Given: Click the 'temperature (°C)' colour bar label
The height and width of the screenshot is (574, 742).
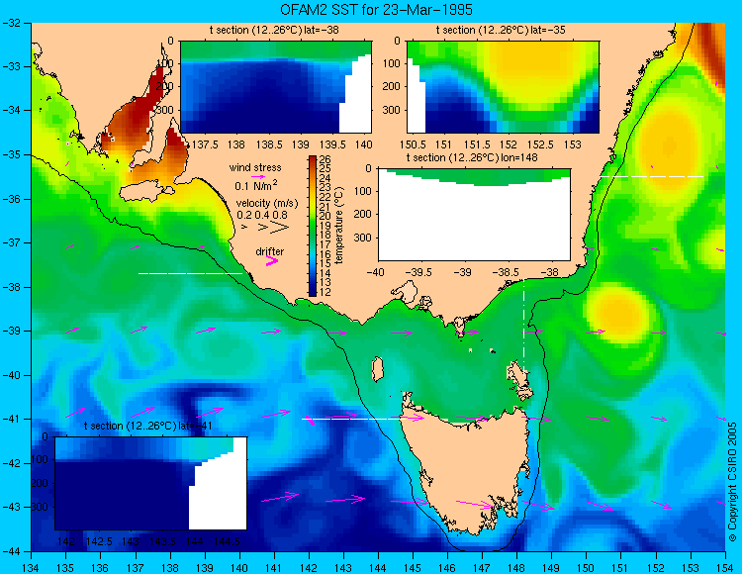Looking at the screenshot, I should (x=338, y=226).
